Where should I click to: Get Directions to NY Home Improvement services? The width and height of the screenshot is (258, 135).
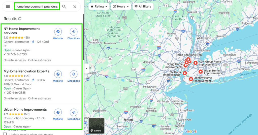point(74,34)
